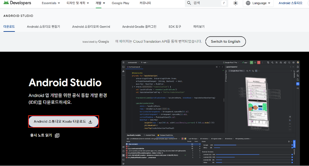Click the release notes document icon
Image resolution: width=309 pixels, height=166 pixels.
57,135
